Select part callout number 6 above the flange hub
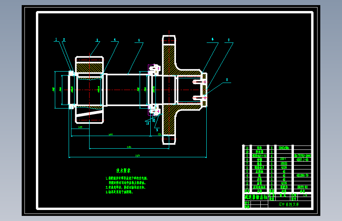 click(213, 39)
